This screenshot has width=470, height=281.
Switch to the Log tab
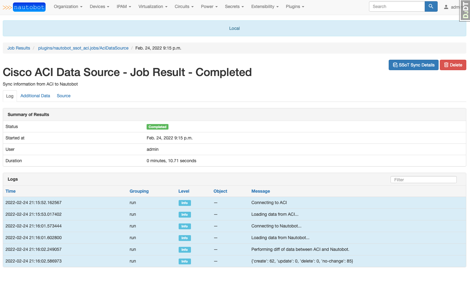pyautogui.click(x=10, y=96)
